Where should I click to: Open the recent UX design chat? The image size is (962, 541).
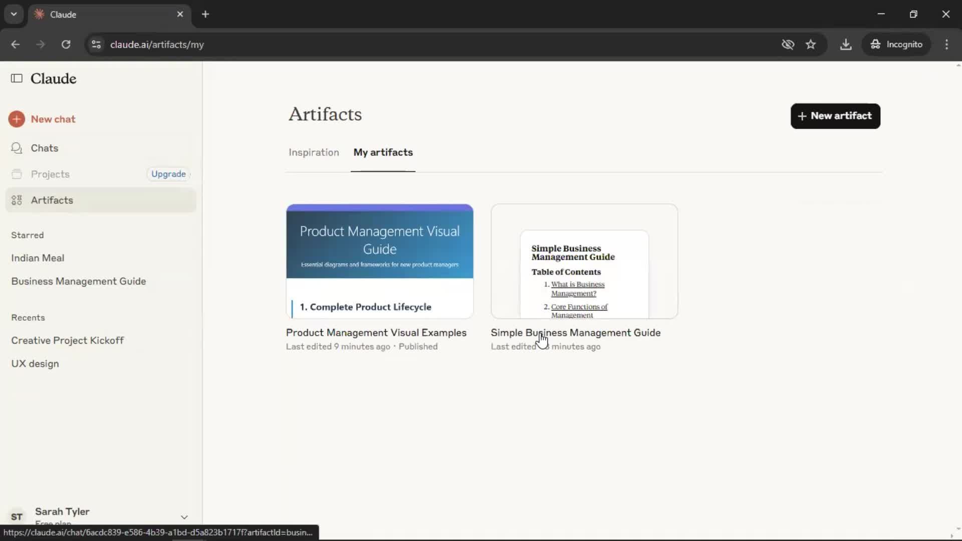[x=35, y=364]
